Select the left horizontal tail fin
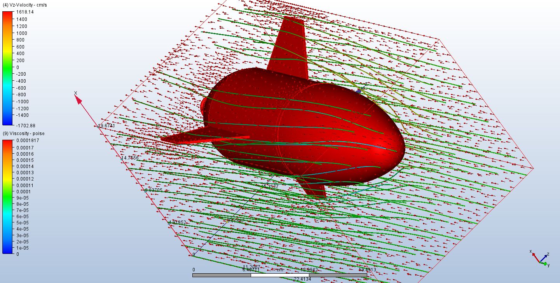This screenshot has width=560, height=283. 204,135
